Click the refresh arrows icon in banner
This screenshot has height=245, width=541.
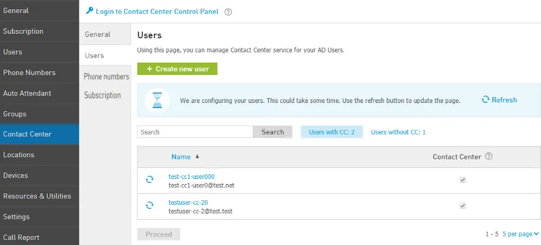tap(485, 100)
